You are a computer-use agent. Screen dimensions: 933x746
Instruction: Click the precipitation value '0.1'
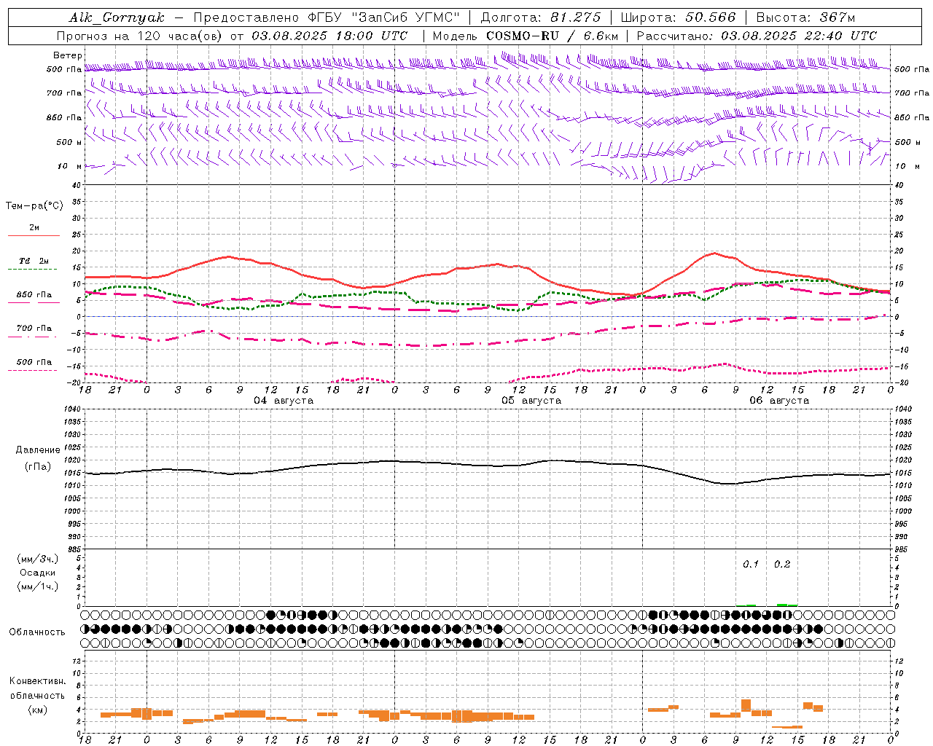tap(751, 565)
